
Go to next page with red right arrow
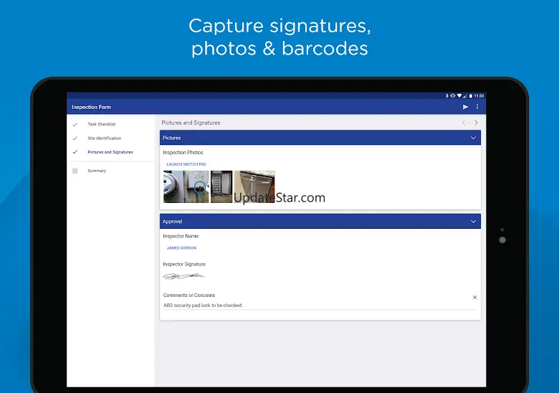coord(476,123)
